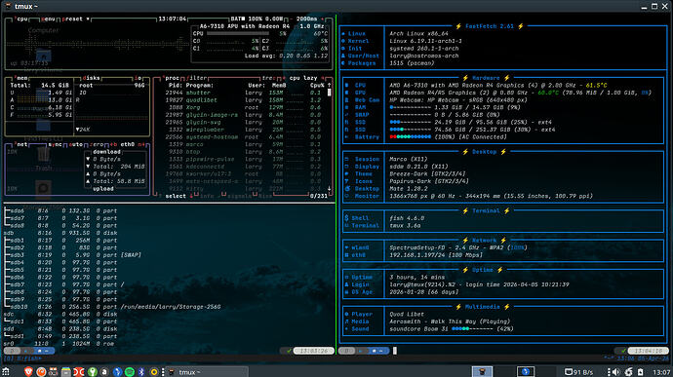Launch the red DC icon application
The width and height of the screenshot is (673, 377).
[x=79, y=372]
